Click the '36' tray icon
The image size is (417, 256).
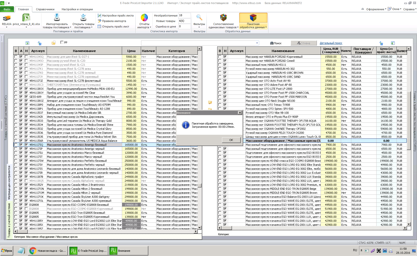[x=385, y=251]
